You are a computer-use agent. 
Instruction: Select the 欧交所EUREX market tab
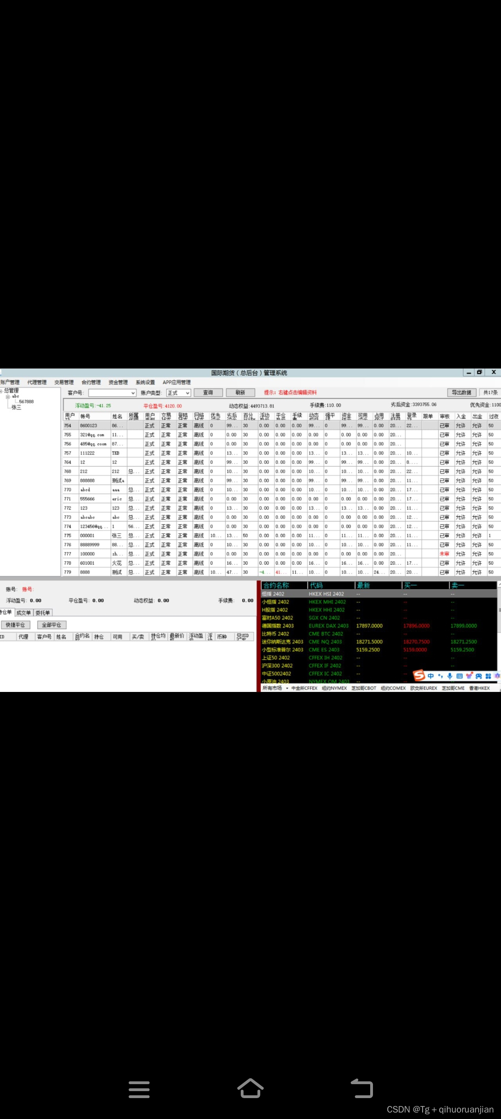pyautogui.click(x=424, y=688)
